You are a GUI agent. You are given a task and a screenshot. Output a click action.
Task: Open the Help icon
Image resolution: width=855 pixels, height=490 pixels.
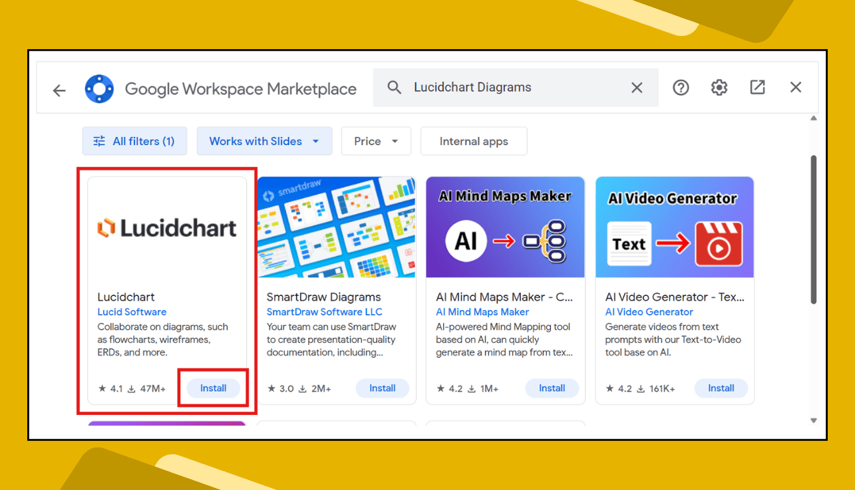(x=681, y=87)
